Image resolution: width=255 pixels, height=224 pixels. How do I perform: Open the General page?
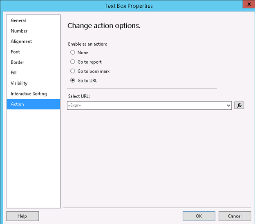(x=18, y=20)
